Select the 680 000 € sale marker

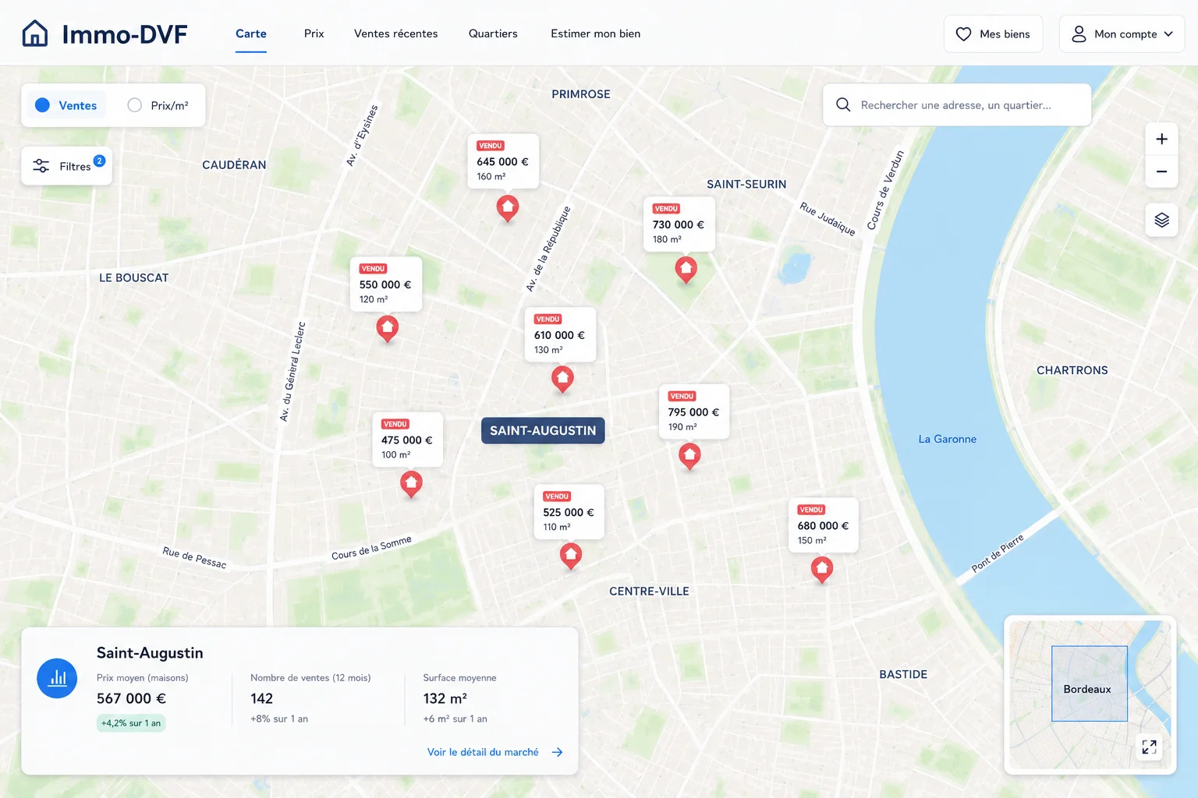point(822,570)
